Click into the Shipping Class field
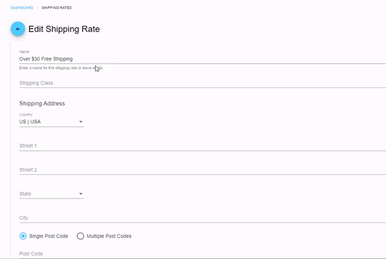 point(193,83)
